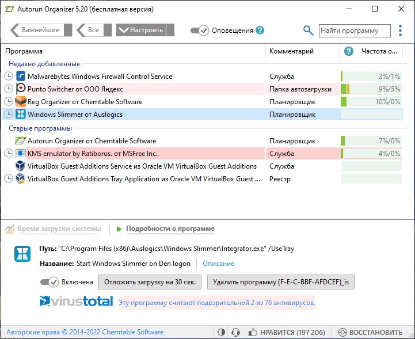The image size is (415, 339).
Task: Click the Malwarebytes Firewall Control app icon
Action: coord(20,76)
